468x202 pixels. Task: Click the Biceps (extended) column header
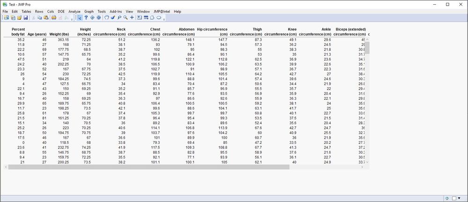[350, 32]
